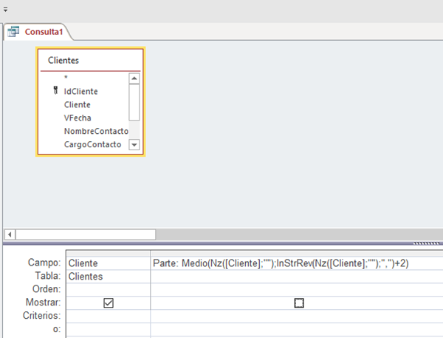
Task: Enable the Mostrar checkbox for the Parte column
Action: (x=298, y=302)
